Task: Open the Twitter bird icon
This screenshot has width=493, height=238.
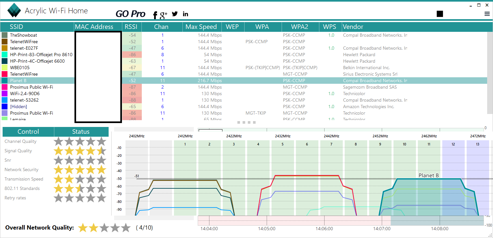Action: pyautogui.click(x=175, y=14)
